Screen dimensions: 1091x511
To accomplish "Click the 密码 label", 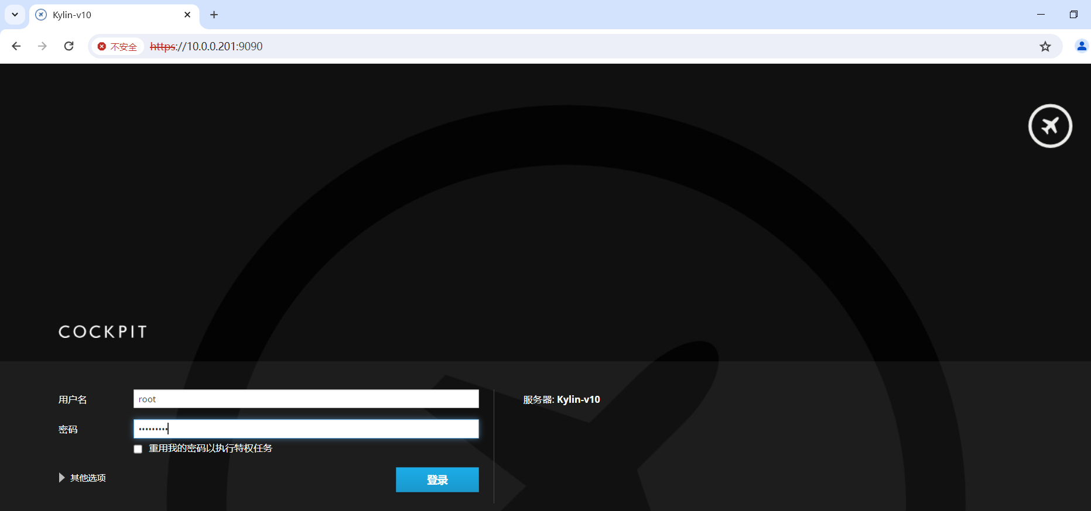I will [x=68, y=429].
